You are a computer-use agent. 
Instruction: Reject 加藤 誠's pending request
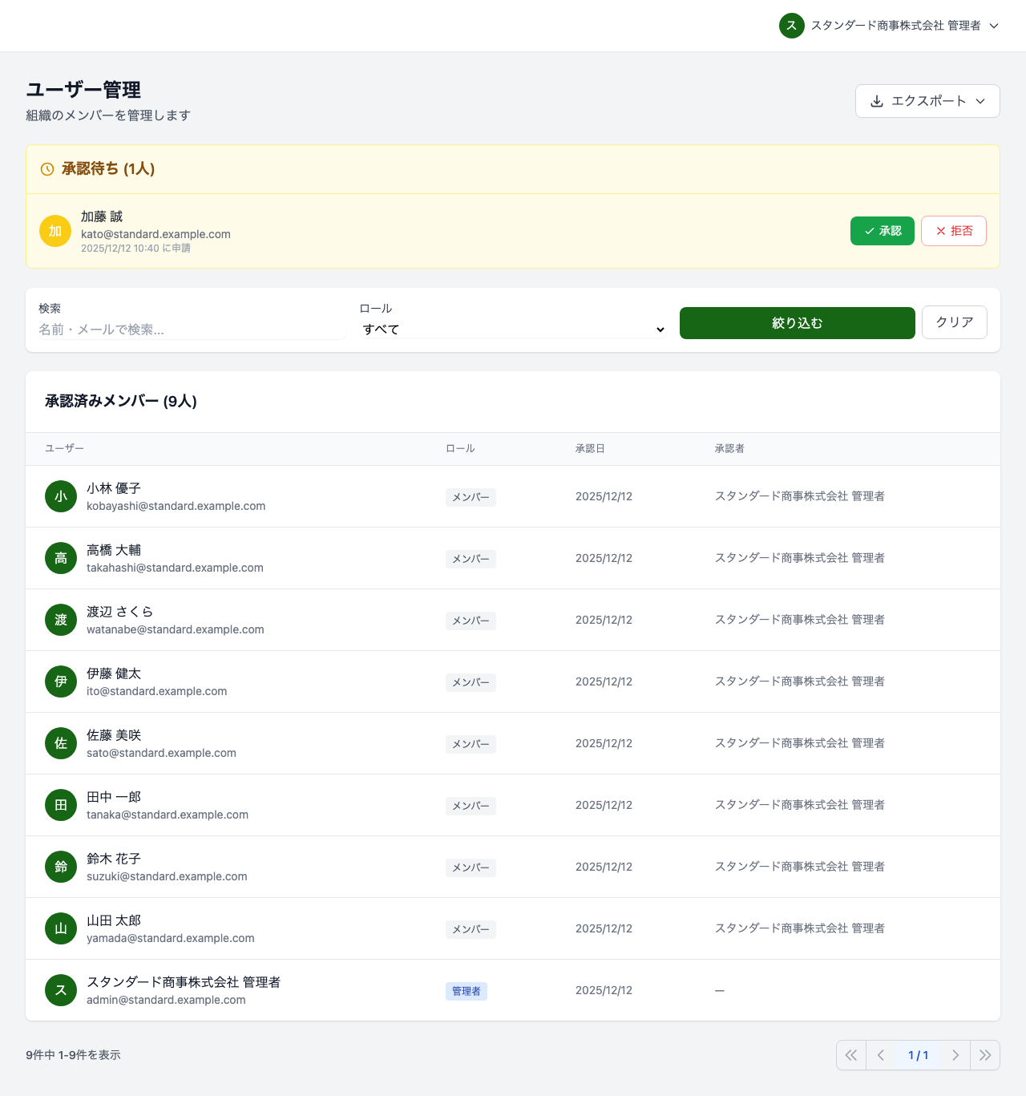[x=953, y=231]
